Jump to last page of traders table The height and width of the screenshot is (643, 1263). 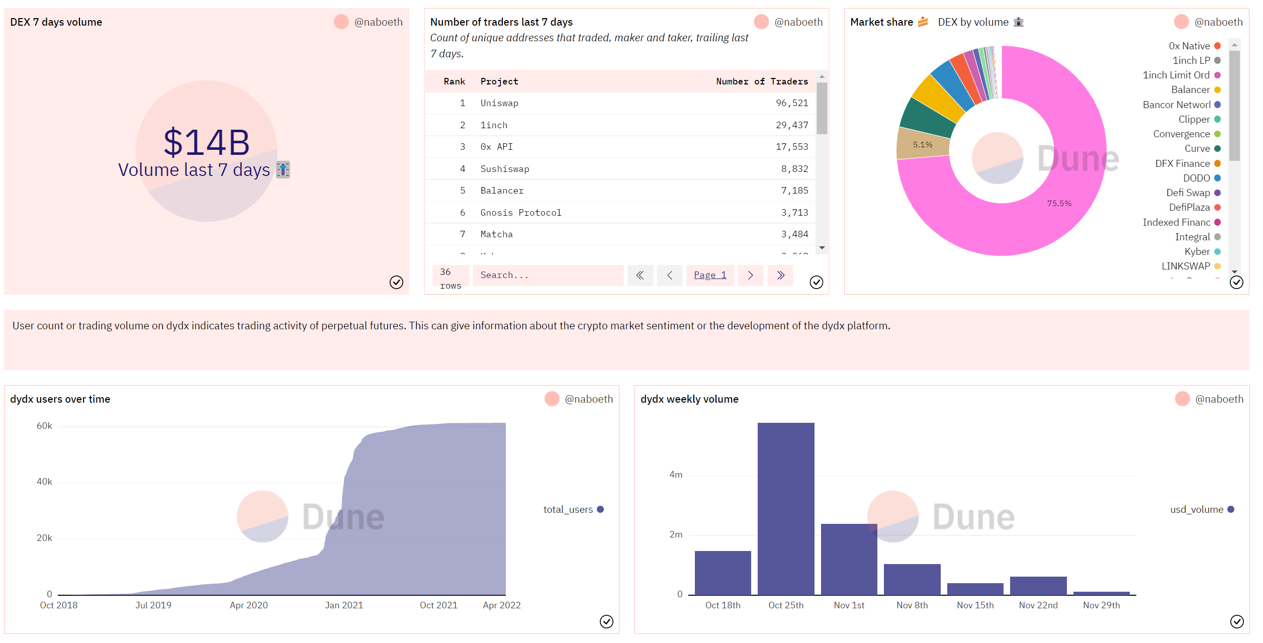(x=780, y=275)
